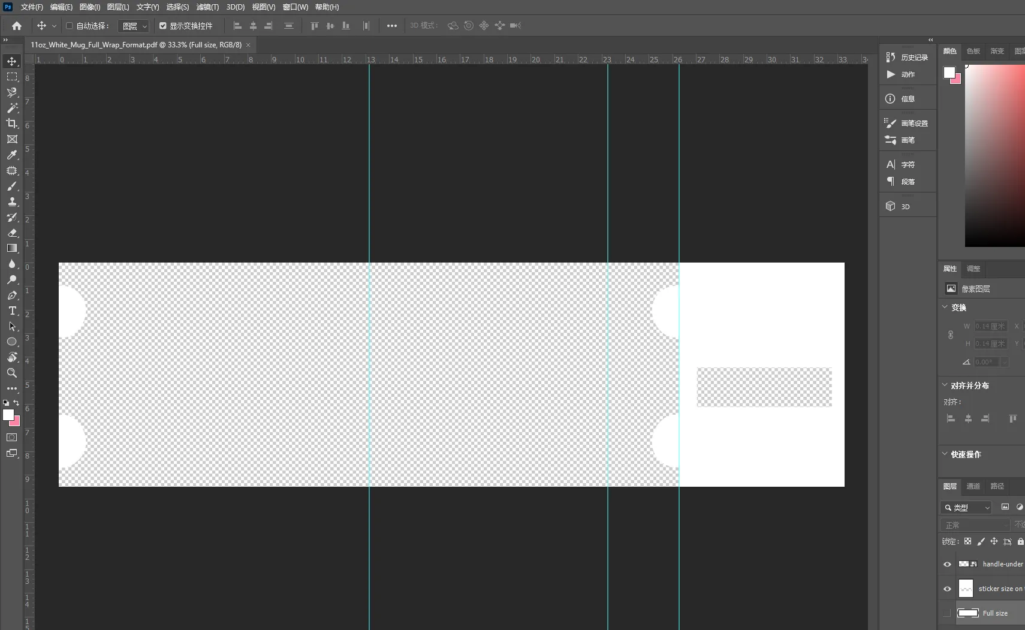This screenshot has height=630, width=1025.
Task: Uncheck Show Transform Controls checkbox
Action: (163, 26)
